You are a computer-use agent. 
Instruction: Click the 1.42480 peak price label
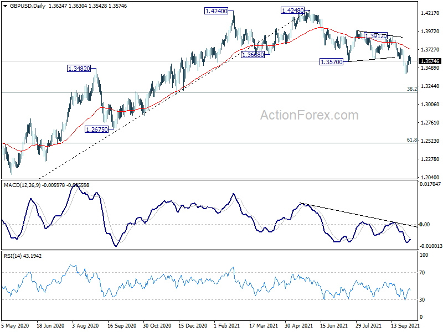coord(293,11)
